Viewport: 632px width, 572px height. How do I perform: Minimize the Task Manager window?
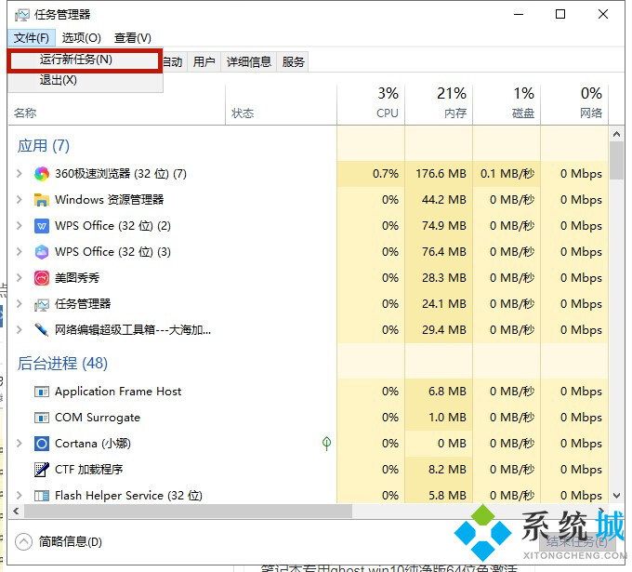[x=519, y=15]
